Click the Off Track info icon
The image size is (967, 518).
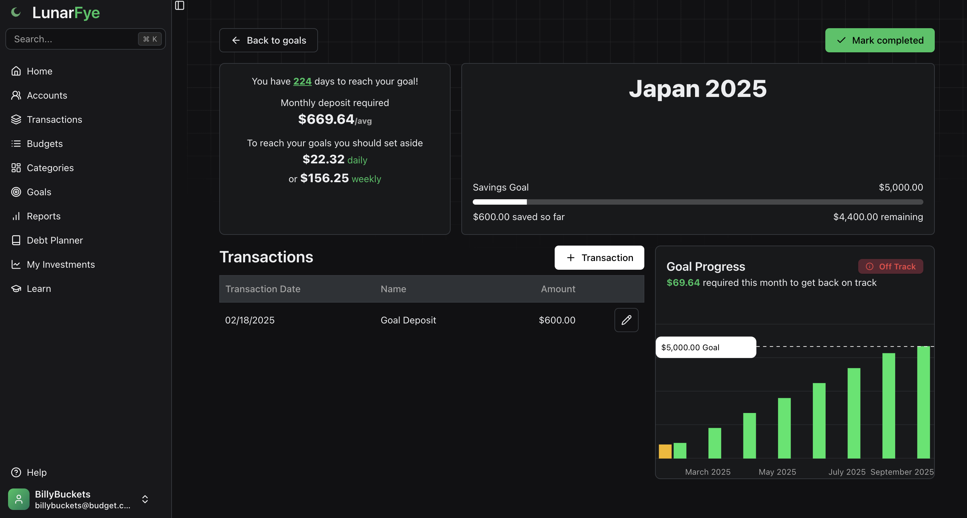[x=869, y=266]
